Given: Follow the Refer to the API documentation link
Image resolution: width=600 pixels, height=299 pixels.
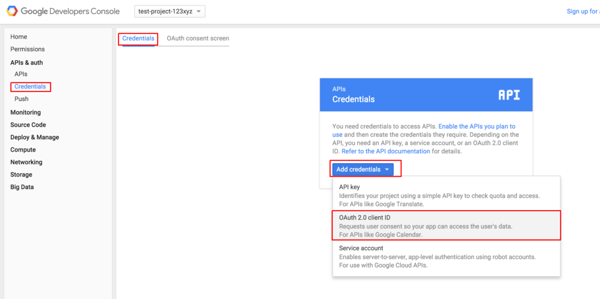Looking at the screenshot, I should (386, 151).
